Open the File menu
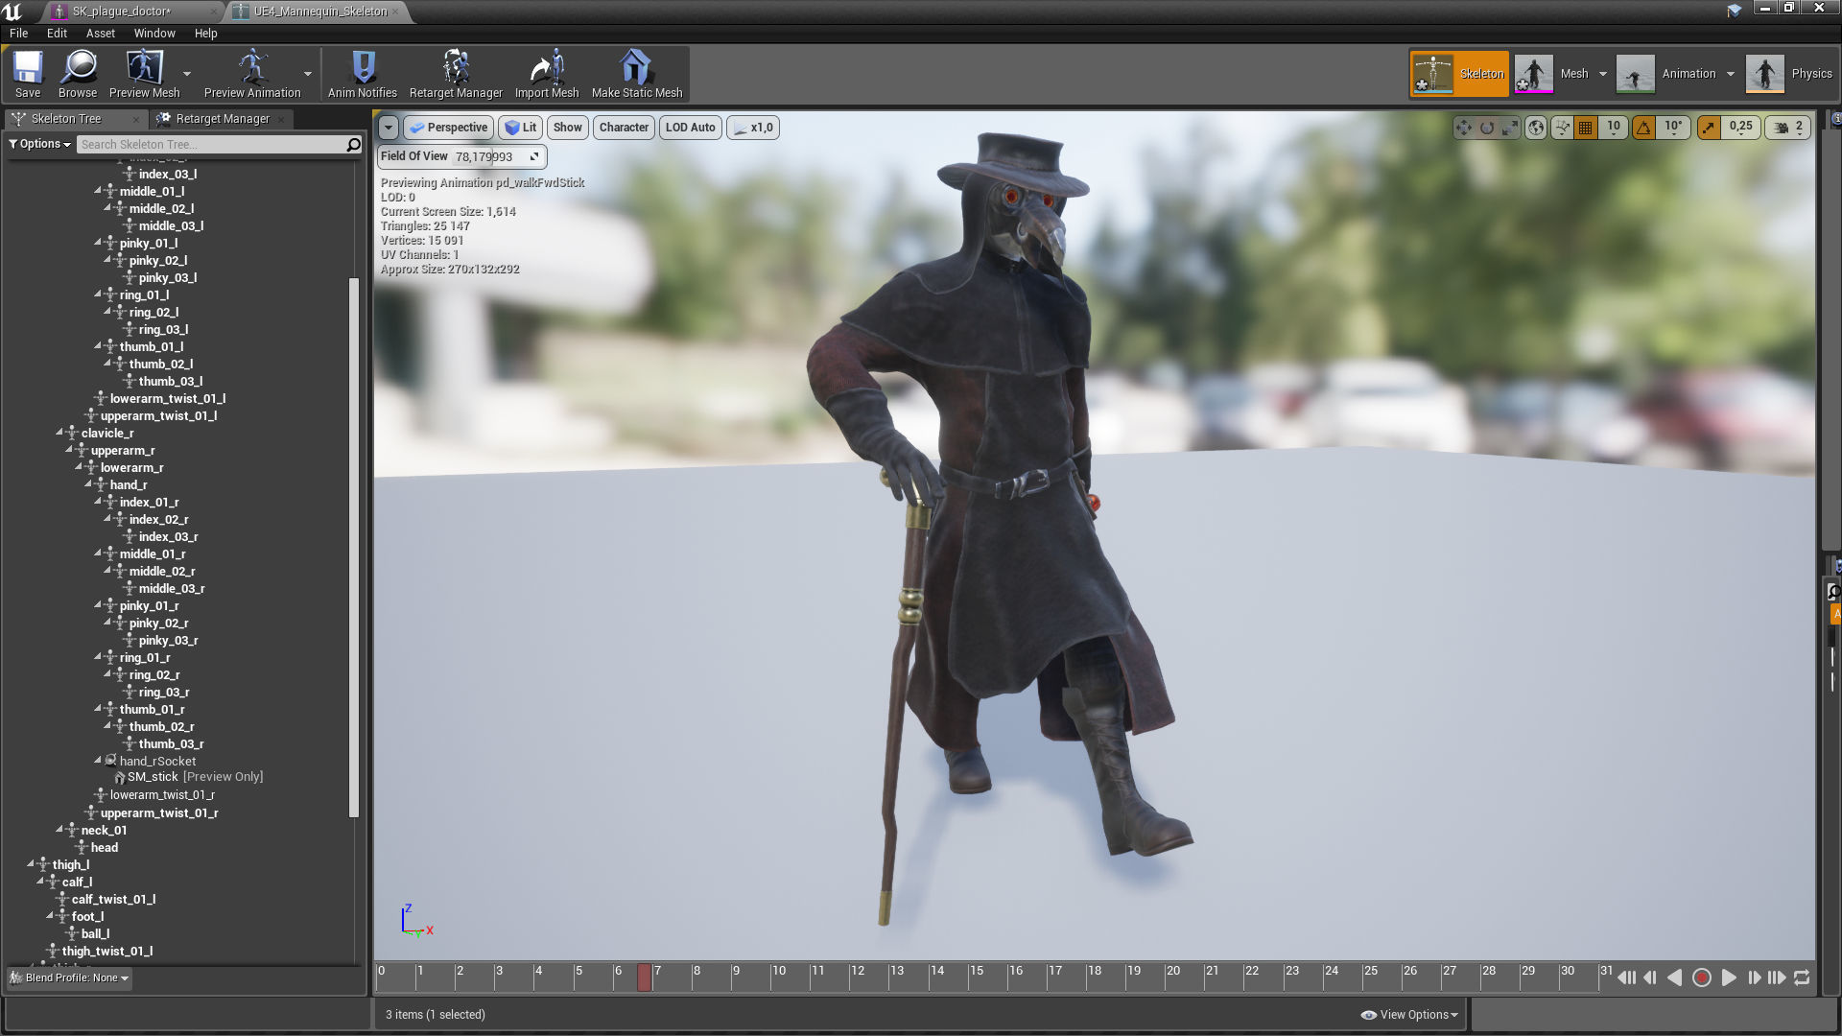The image size is (1842, 1036). click(18, 33)
